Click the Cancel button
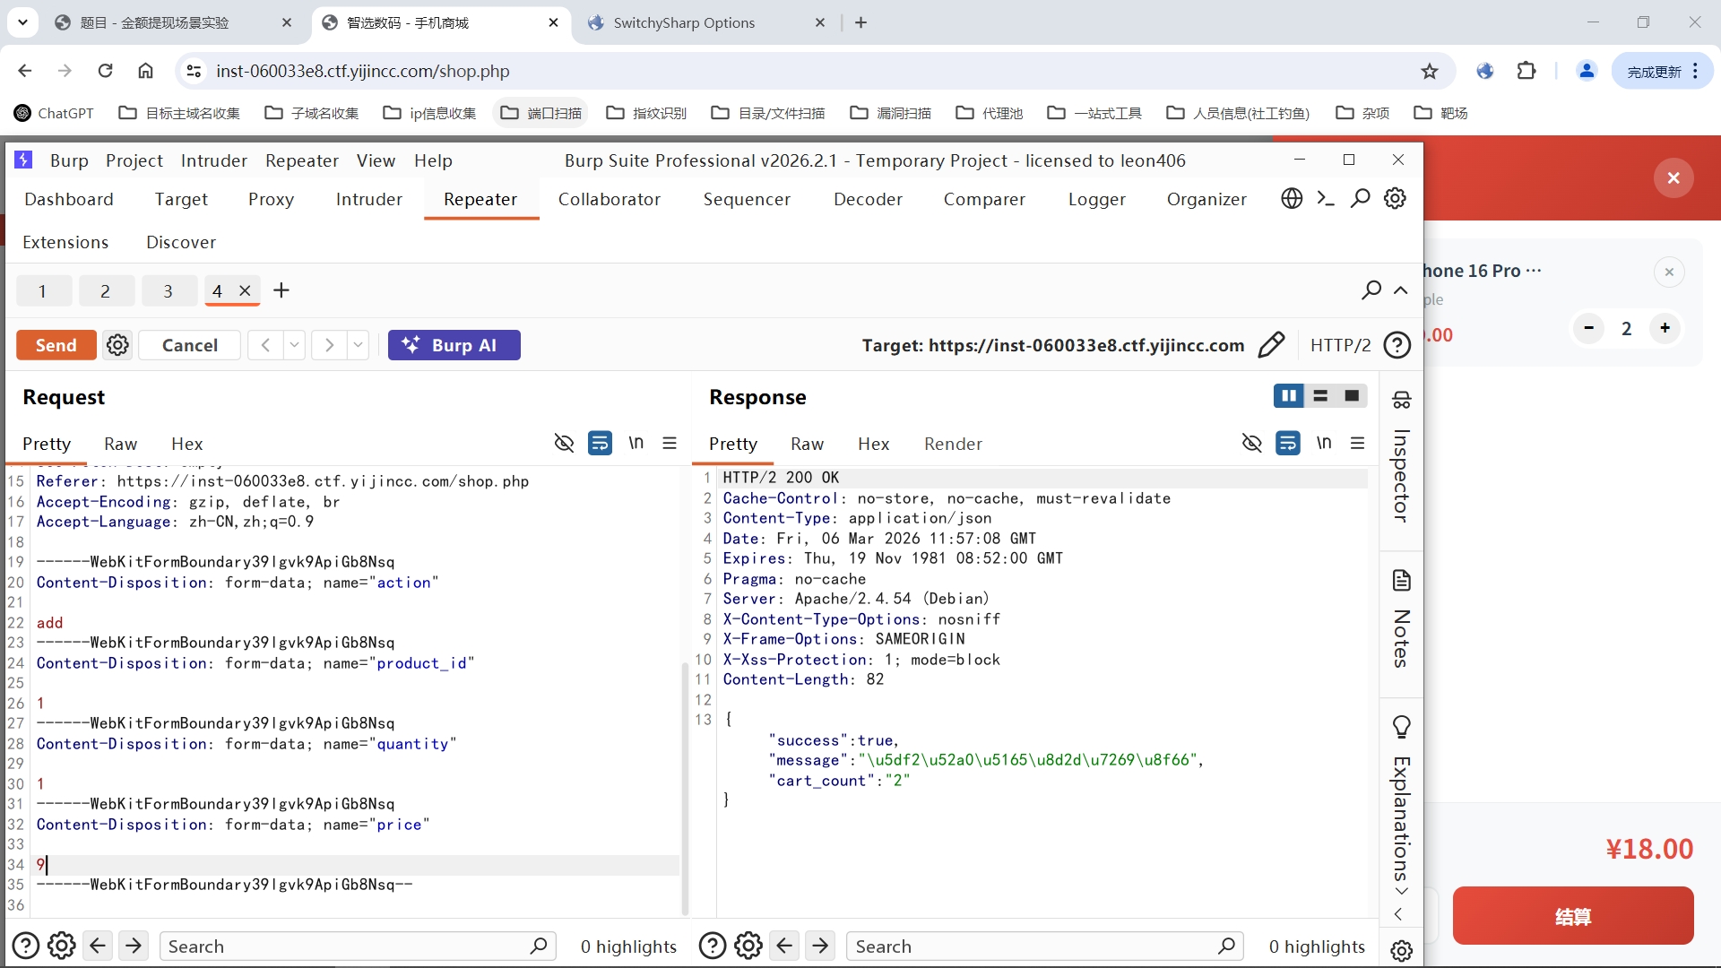This screenshot has height=968, width=1721. point(189,345)
